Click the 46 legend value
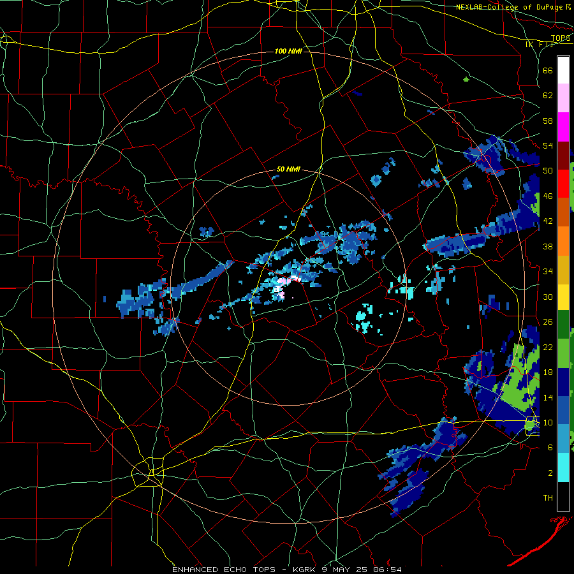Viewport: 574px width, 574px height. 548,196
